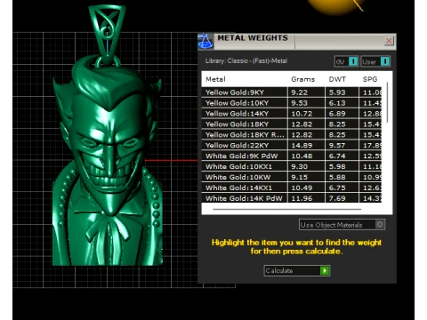Click the DWT column header
Image resolution: width=427 pixels, height=320 pixels.
337,79
